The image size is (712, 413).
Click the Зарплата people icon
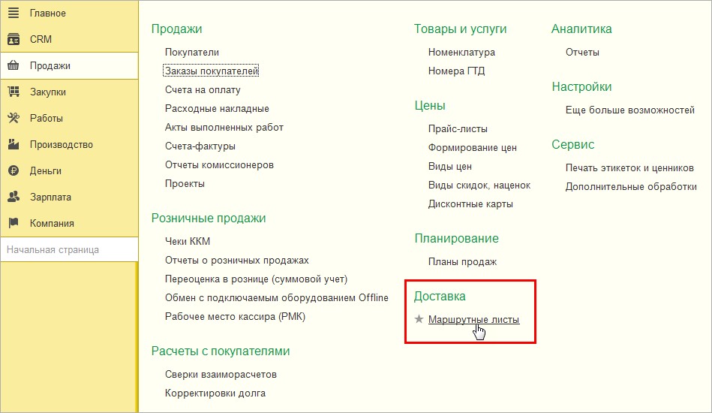(x=14, y=197)
